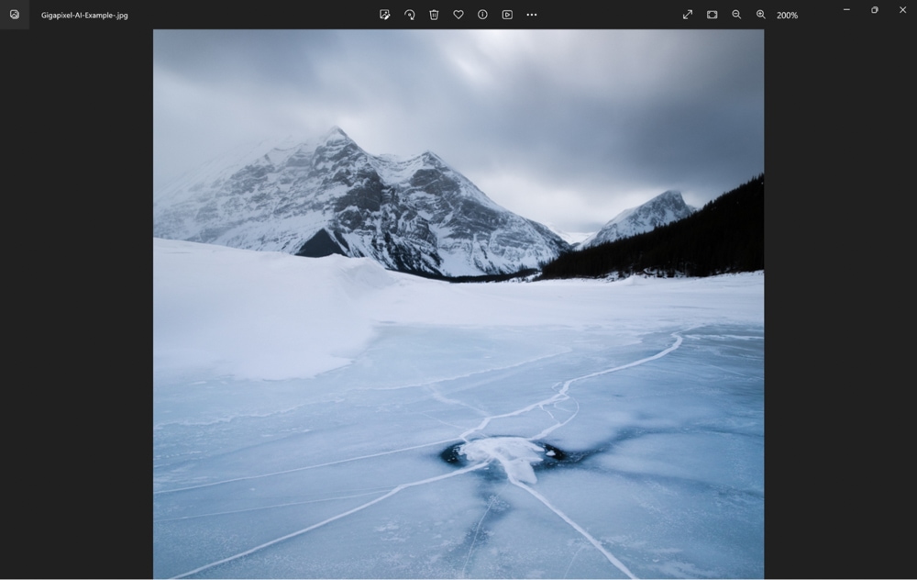Fit image to window with the fit icon

tap(713, 15)
